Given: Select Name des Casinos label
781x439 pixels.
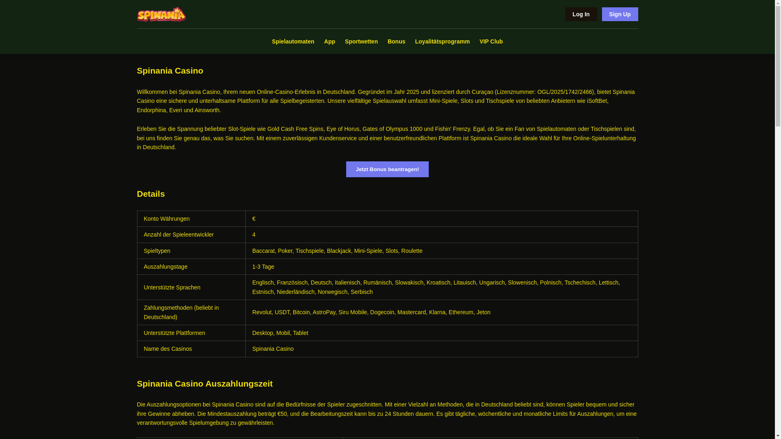Looking at the screenshot, I should pos(191,349).
